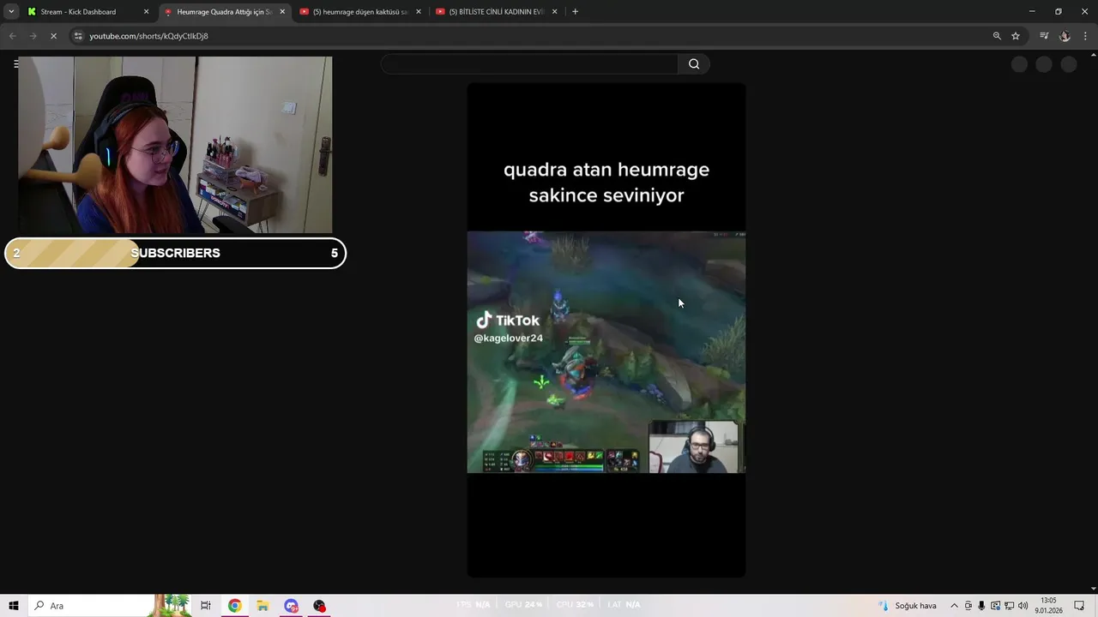1098x617 pixels.
Task: Focus the YouTube search box
Action: (x=529, y=63)
